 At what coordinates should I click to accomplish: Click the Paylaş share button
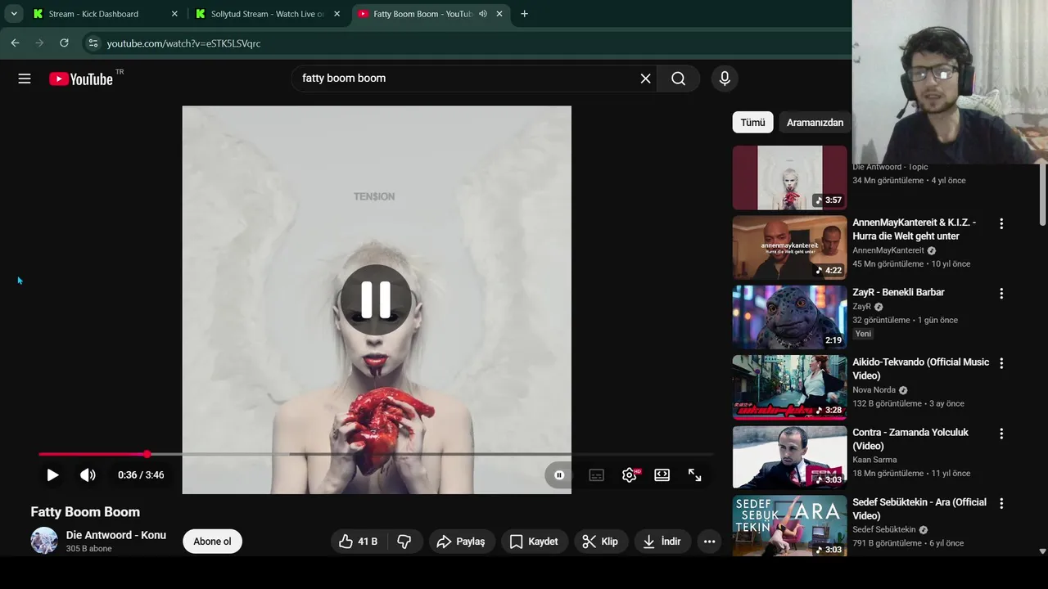[461, 542]
